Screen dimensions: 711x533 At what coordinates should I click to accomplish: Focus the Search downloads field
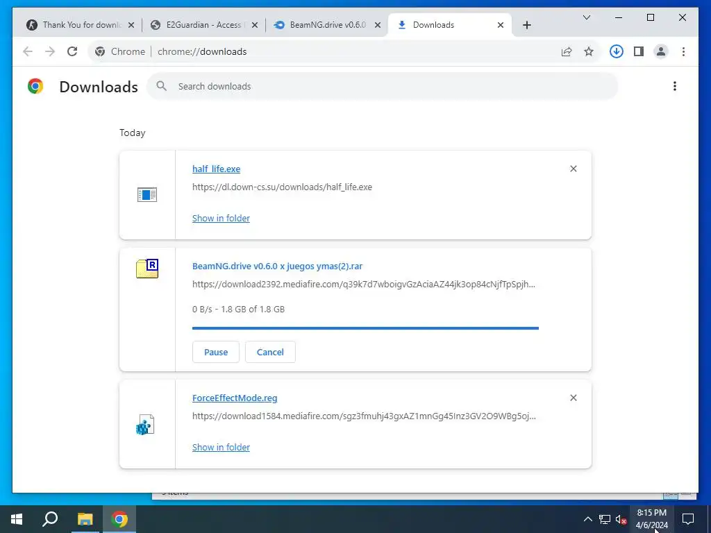click(x=383, y=86)
